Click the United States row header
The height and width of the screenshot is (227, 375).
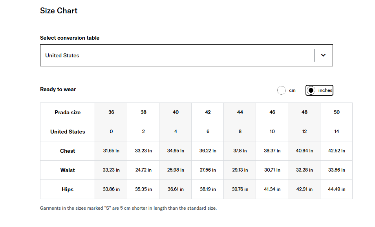(x=68, y=132)
